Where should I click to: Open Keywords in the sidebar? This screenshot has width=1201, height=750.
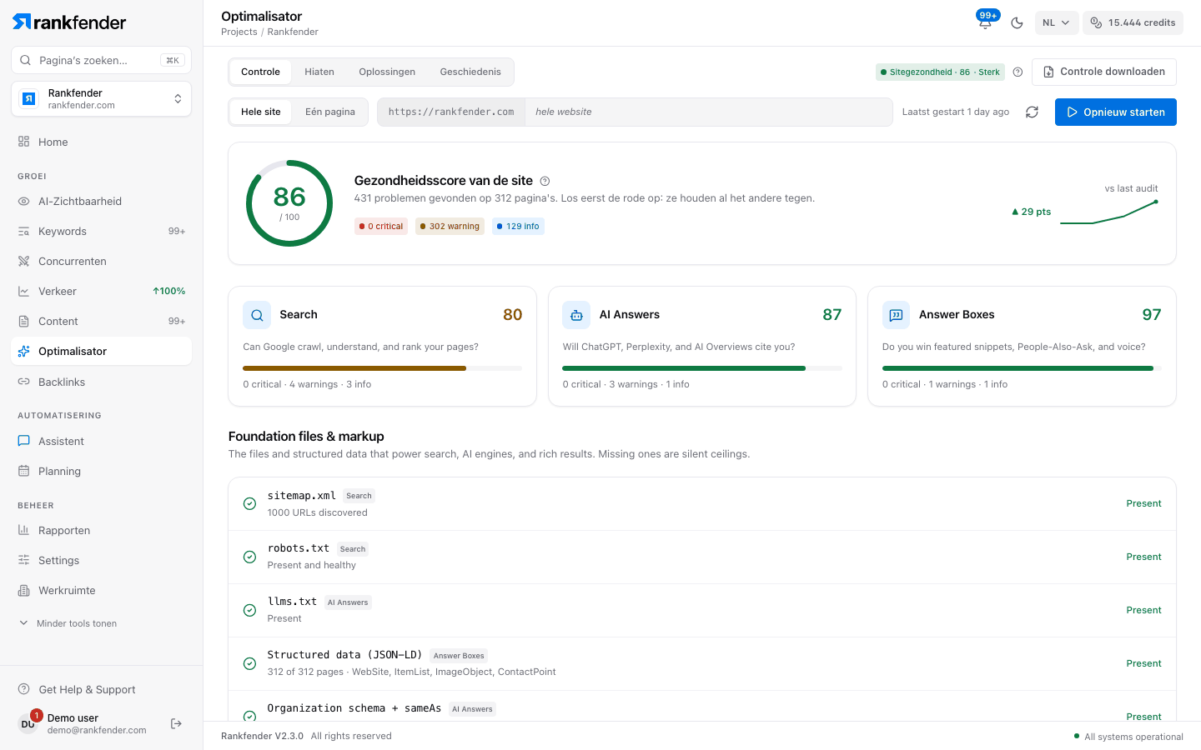(101, 231)
